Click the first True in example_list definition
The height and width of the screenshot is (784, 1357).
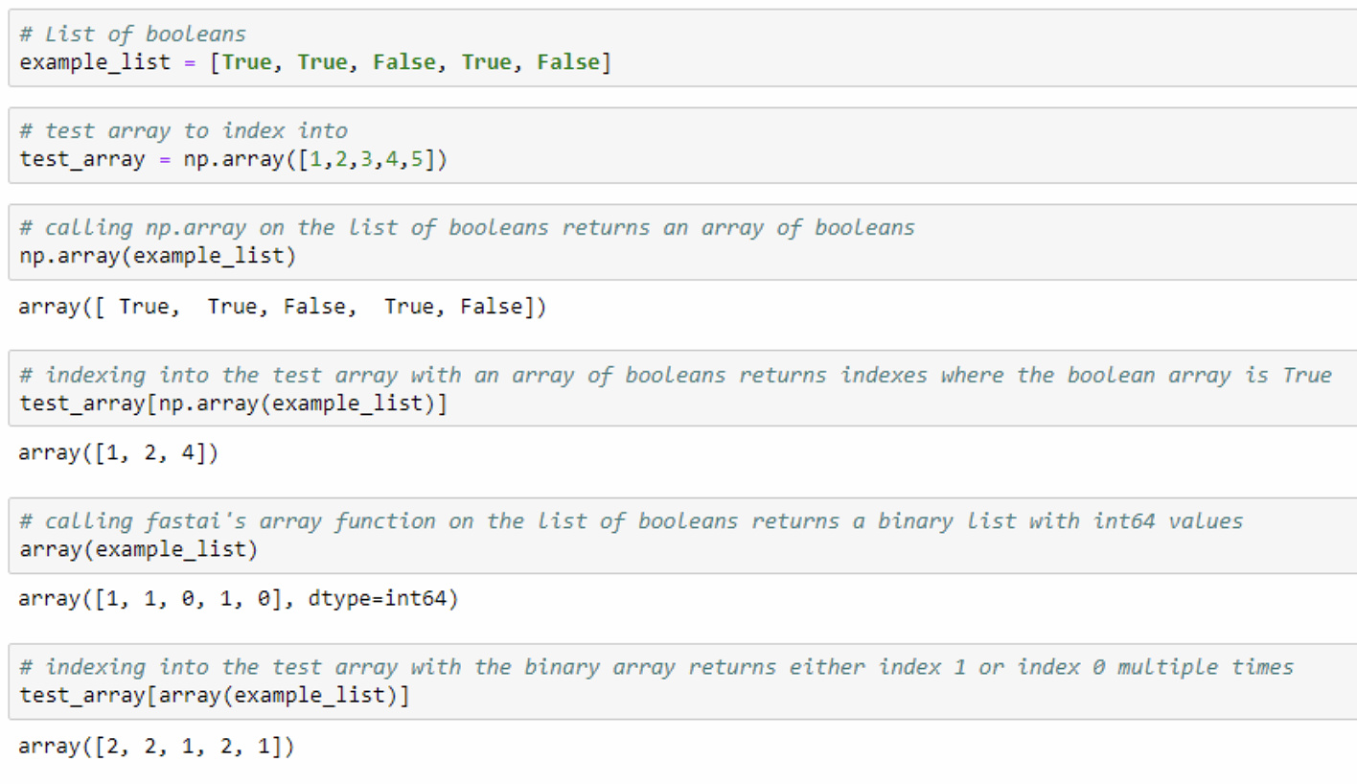pos(246,63)
